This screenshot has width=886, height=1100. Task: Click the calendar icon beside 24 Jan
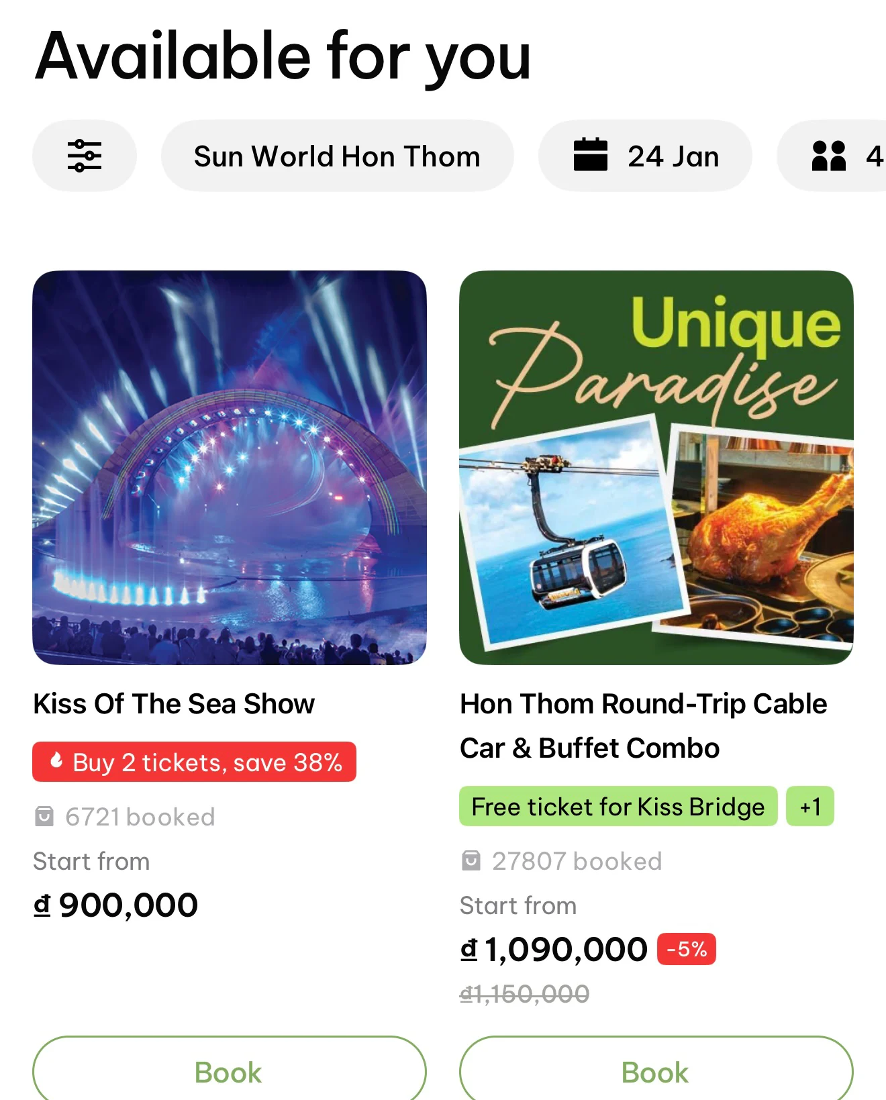pyautogui.click(x=591, y=155)
